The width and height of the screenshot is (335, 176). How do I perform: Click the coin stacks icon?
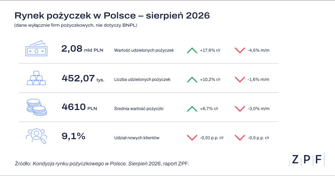(x=37, y=107)
